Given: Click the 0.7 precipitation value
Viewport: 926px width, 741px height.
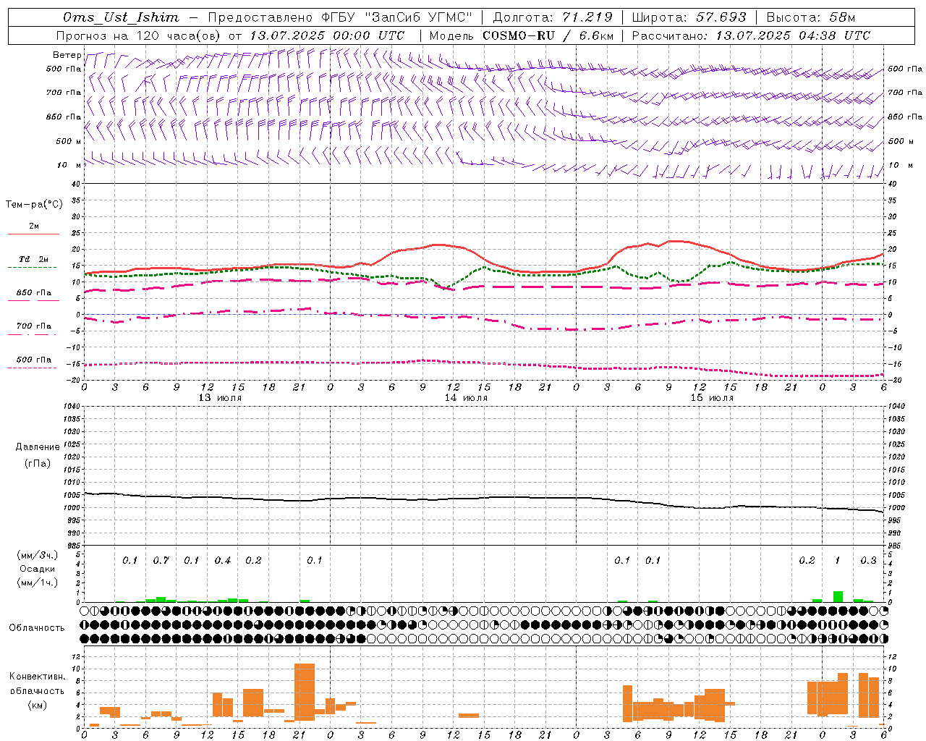Looking at the screenshot, I should (161, 561).
